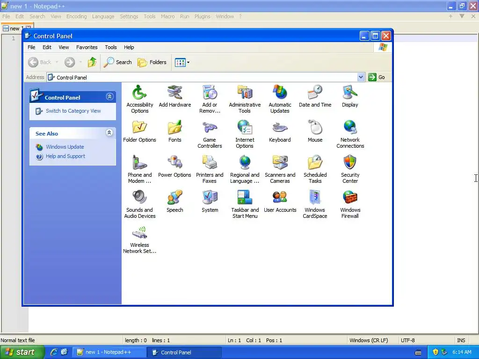This screenshot has width=479, height=359.
Task: Open Sounds and Audio Devices
Action: click(x=139, y=204)
